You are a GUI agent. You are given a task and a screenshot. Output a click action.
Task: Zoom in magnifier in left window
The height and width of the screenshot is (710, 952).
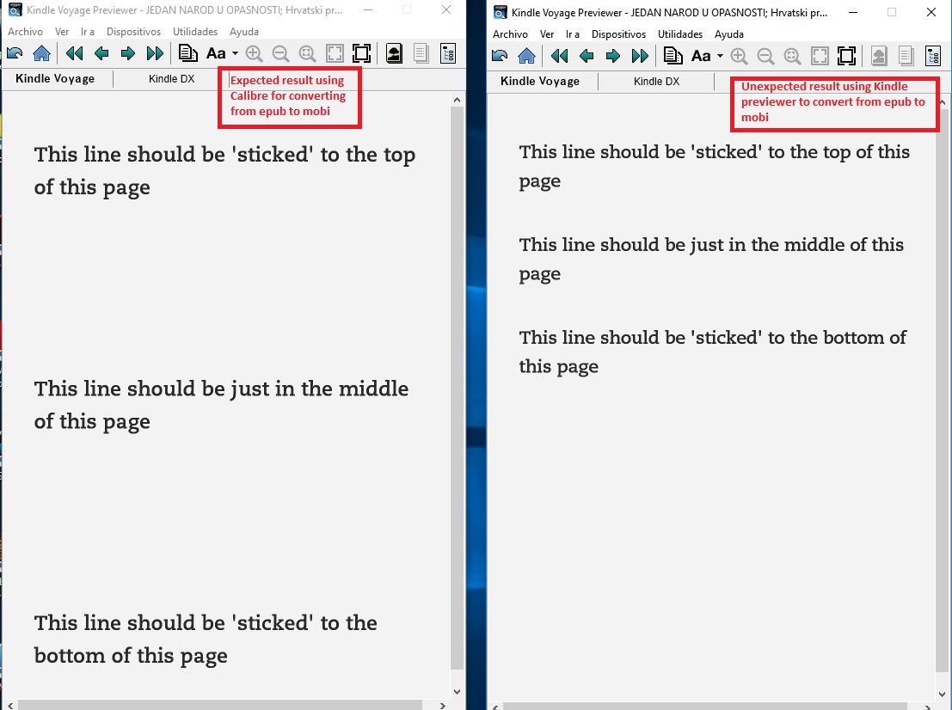coord(254,53)
